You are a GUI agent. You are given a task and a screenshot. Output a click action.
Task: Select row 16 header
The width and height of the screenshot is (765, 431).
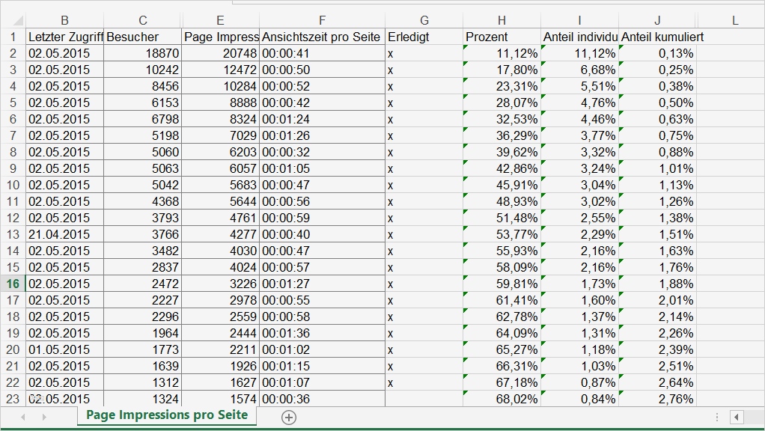[13, 284]
